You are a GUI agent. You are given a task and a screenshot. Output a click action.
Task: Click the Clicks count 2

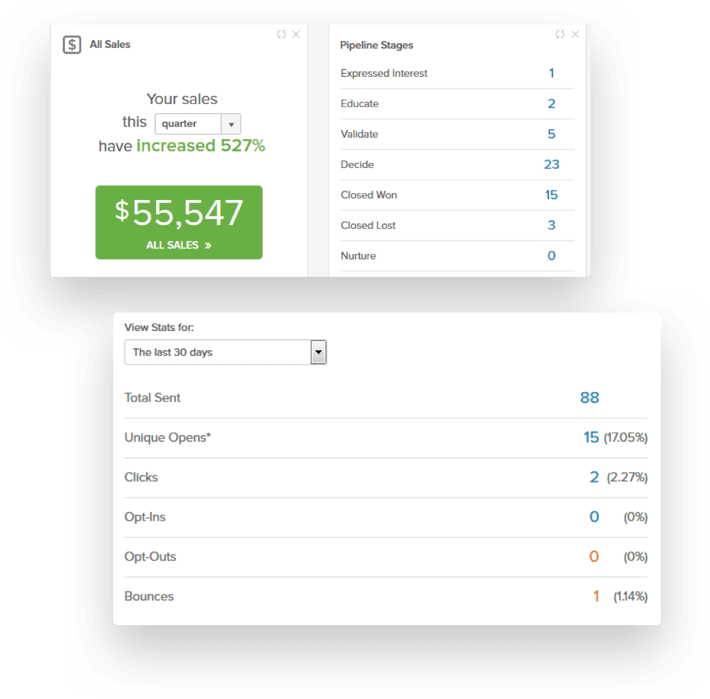pyautogui.click(x=594, y=477)
